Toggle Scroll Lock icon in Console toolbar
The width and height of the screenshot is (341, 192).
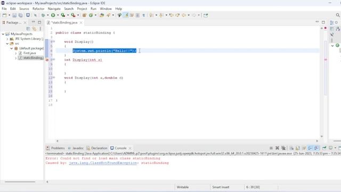298,148
